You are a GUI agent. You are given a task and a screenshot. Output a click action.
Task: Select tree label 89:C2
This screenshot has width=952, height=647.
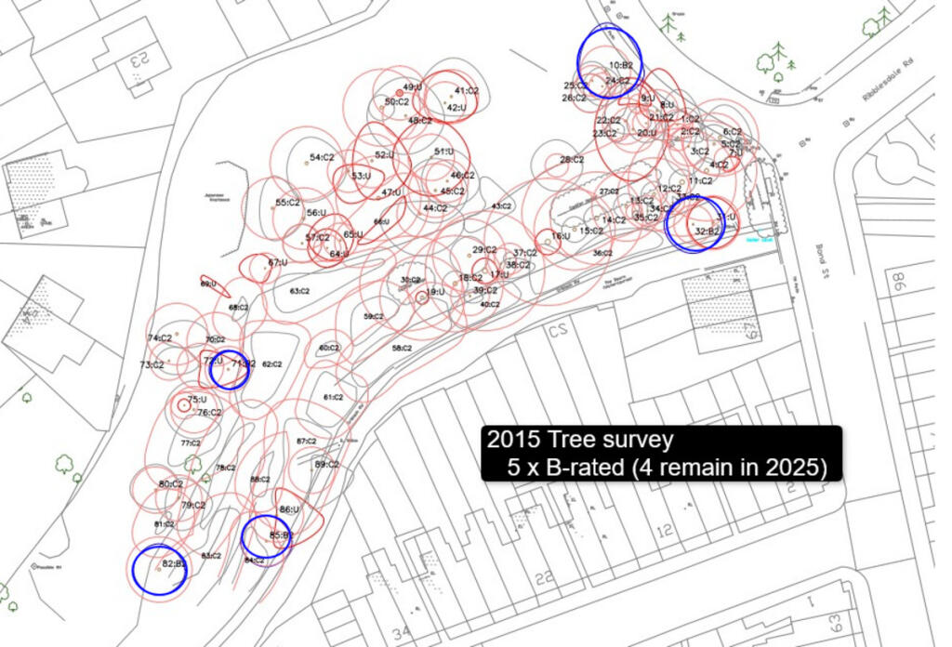pyautogui.click(x=326, y=464)
